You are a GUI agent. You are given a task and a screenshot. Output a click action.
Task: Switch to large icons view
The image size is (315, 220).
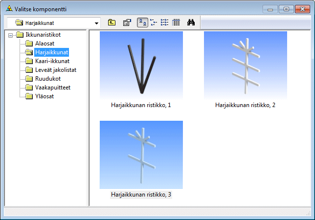142,22
